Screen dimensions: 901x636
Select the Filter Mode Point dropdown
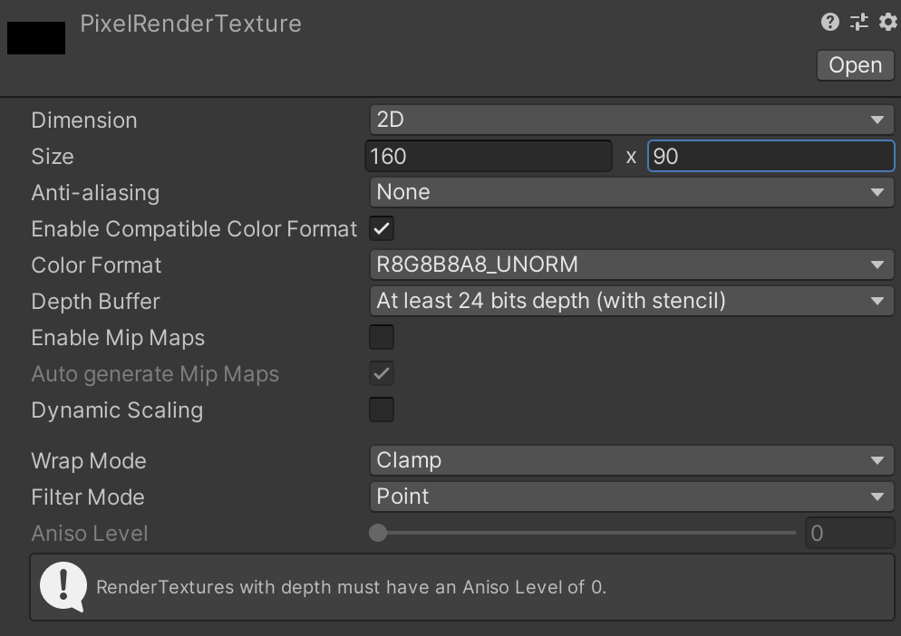click(x=632, y=496)
